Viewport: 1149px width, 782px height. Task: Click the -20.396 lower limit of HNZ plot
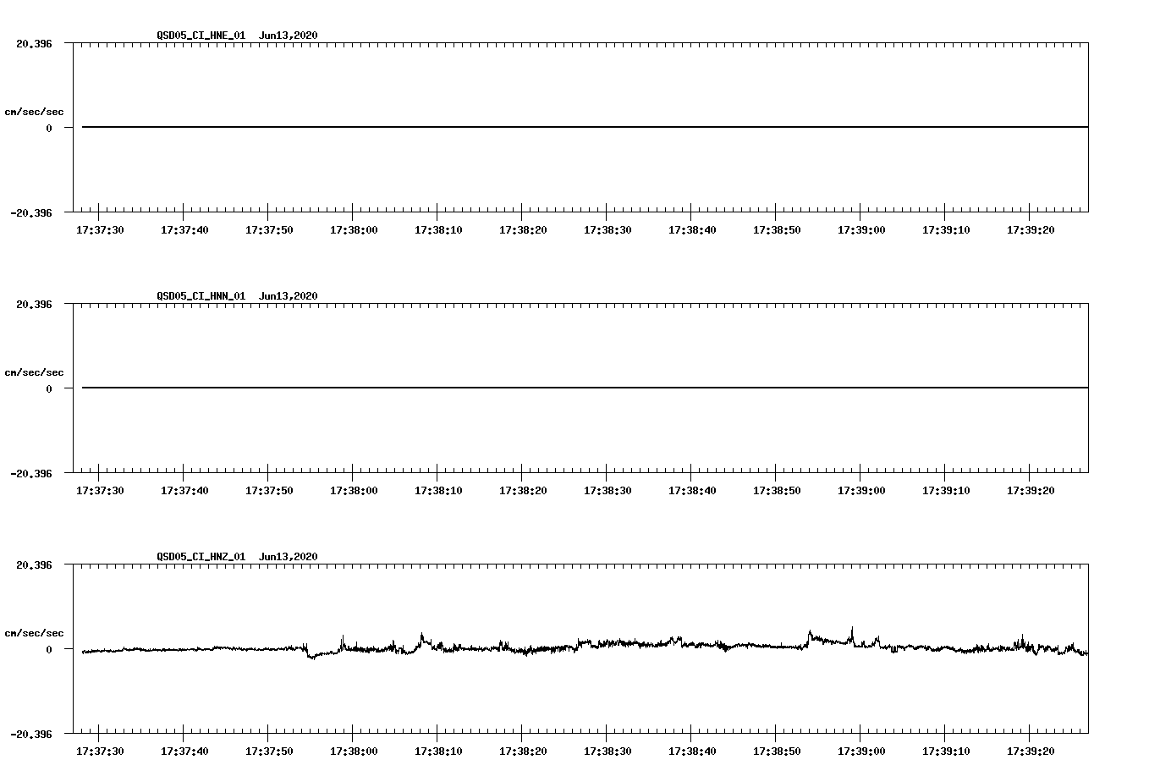tap(31, 735)
